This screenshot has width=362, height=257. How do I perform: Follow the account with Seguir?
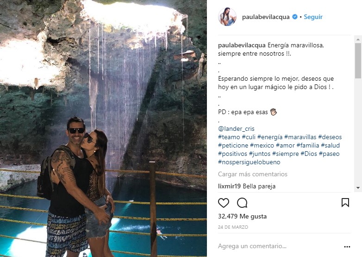click(313, 17)
